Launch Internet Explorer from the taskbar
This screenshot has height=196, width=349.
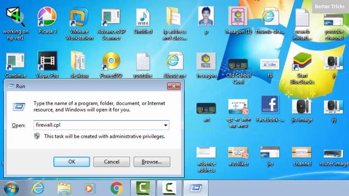[x=38, y=188]
